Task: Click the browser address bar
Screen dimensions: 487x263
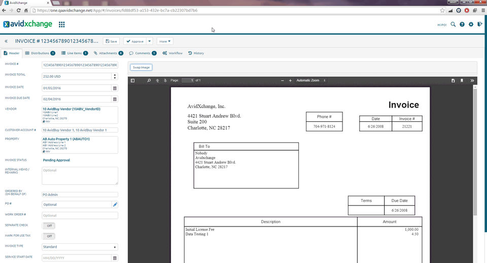Action: 236,10
